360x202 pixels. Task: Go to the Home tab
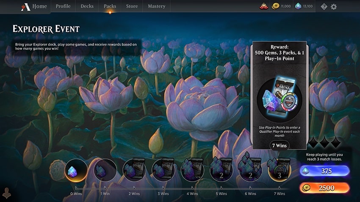[x=40, y=6]
